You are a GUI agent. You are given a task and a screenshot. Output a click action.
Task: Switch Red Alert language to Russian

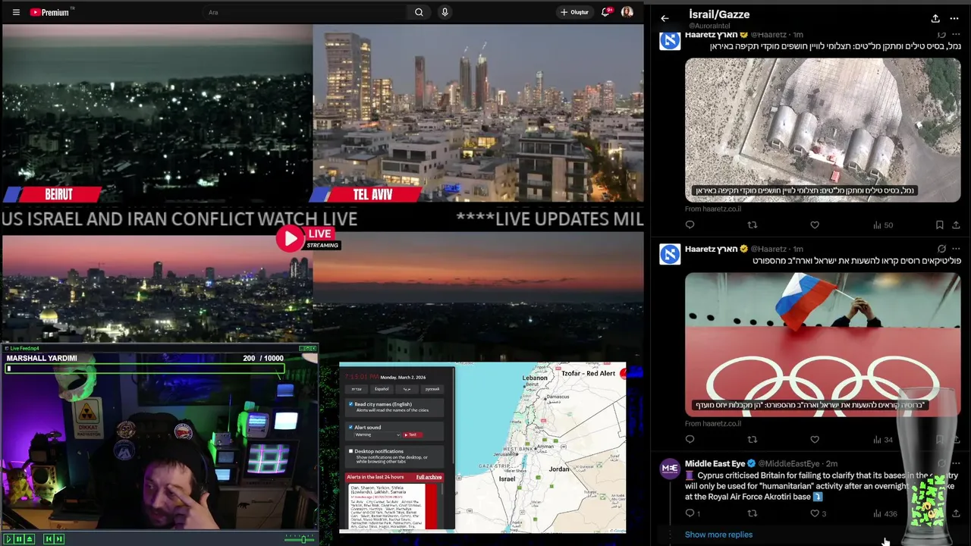coord(432,389)
